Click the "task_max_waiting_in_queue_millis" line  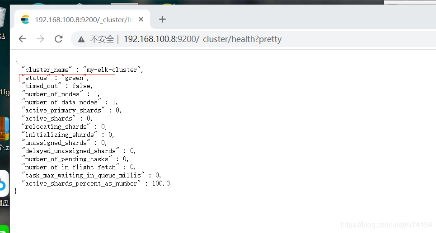click(x=91, y=175)
